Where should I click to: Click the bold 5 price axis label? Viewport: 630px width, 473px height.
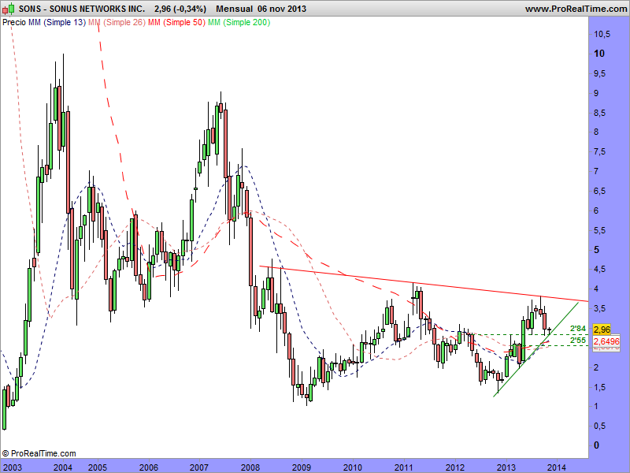tap(596, 250)
